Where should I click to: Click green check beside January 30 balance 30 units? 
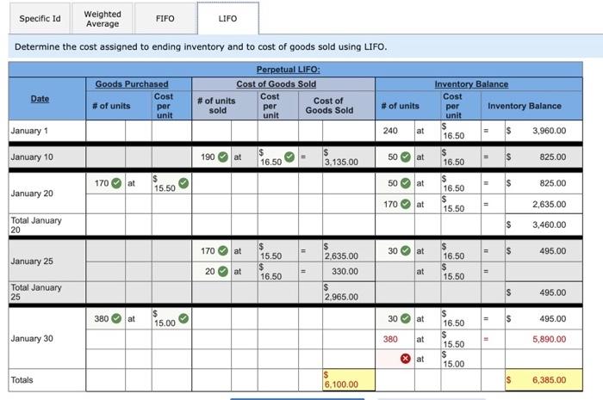[x=406, y=318]
